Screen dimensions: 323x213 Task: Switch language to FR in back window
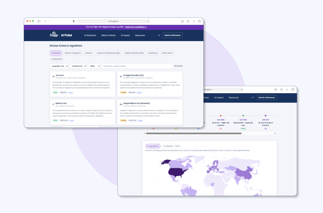point(253,98)
